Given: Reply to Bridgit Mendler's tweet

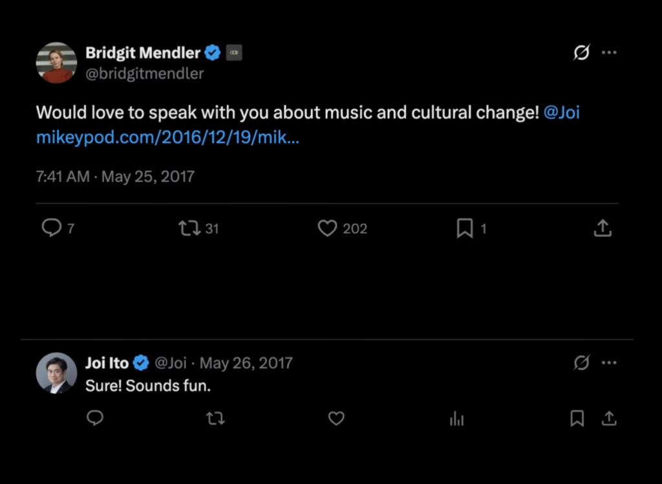Looking at the screenshot, I should pos(51,228).
